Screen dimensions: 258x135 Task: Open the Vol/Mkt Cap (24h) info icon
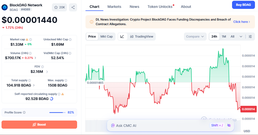point(70,53)
